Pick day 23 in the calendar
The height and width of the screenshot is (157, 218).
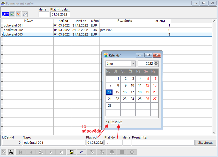[x=124, y=99]
